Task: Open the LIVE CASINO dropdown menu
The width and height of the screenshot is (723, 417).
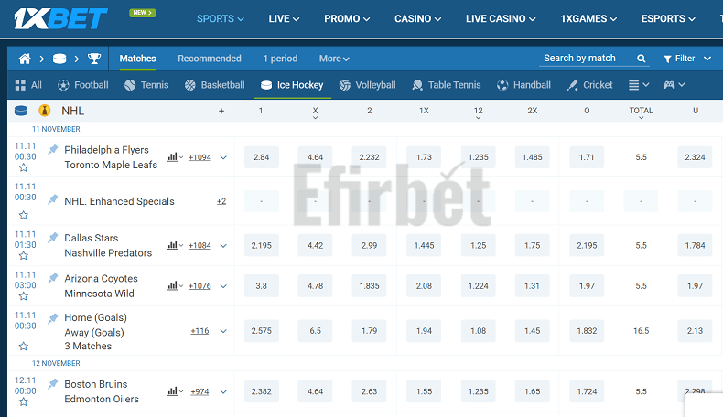Action: 501,19
